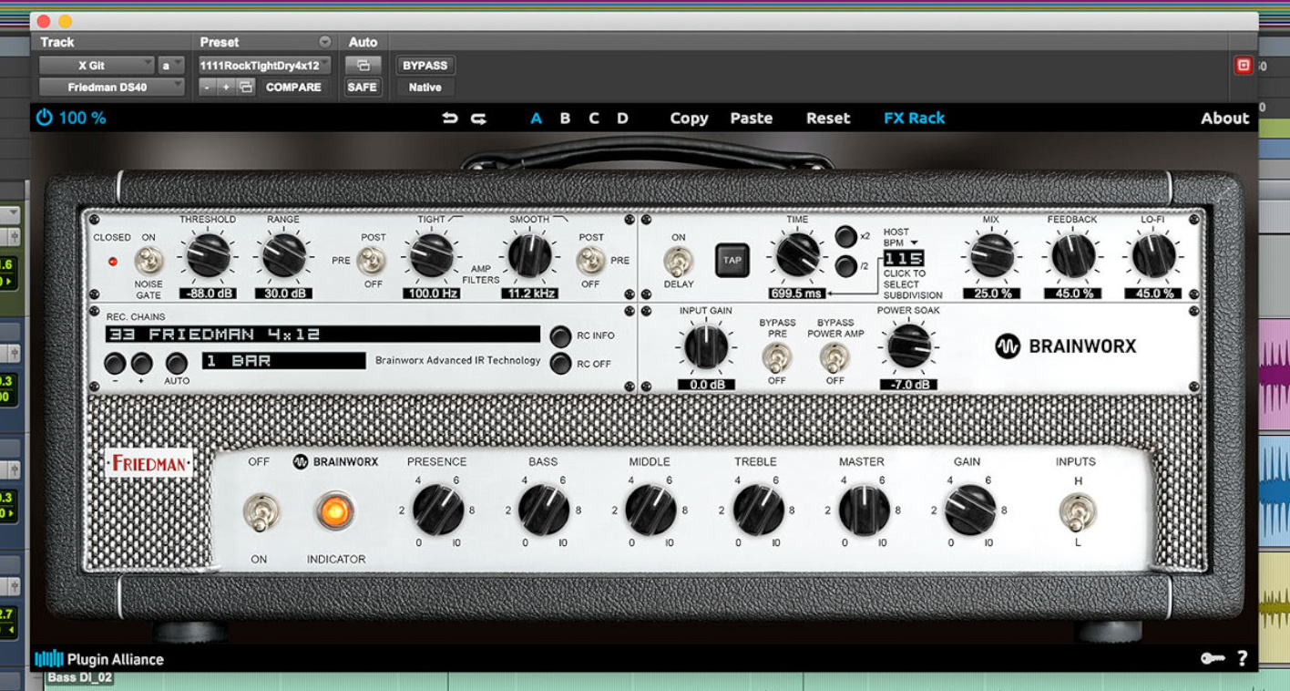
Task: Click the MASTER knob
Action: (x=864, y=511)
